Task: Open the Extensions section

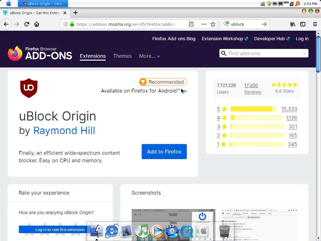Action: tap(93, 56)
